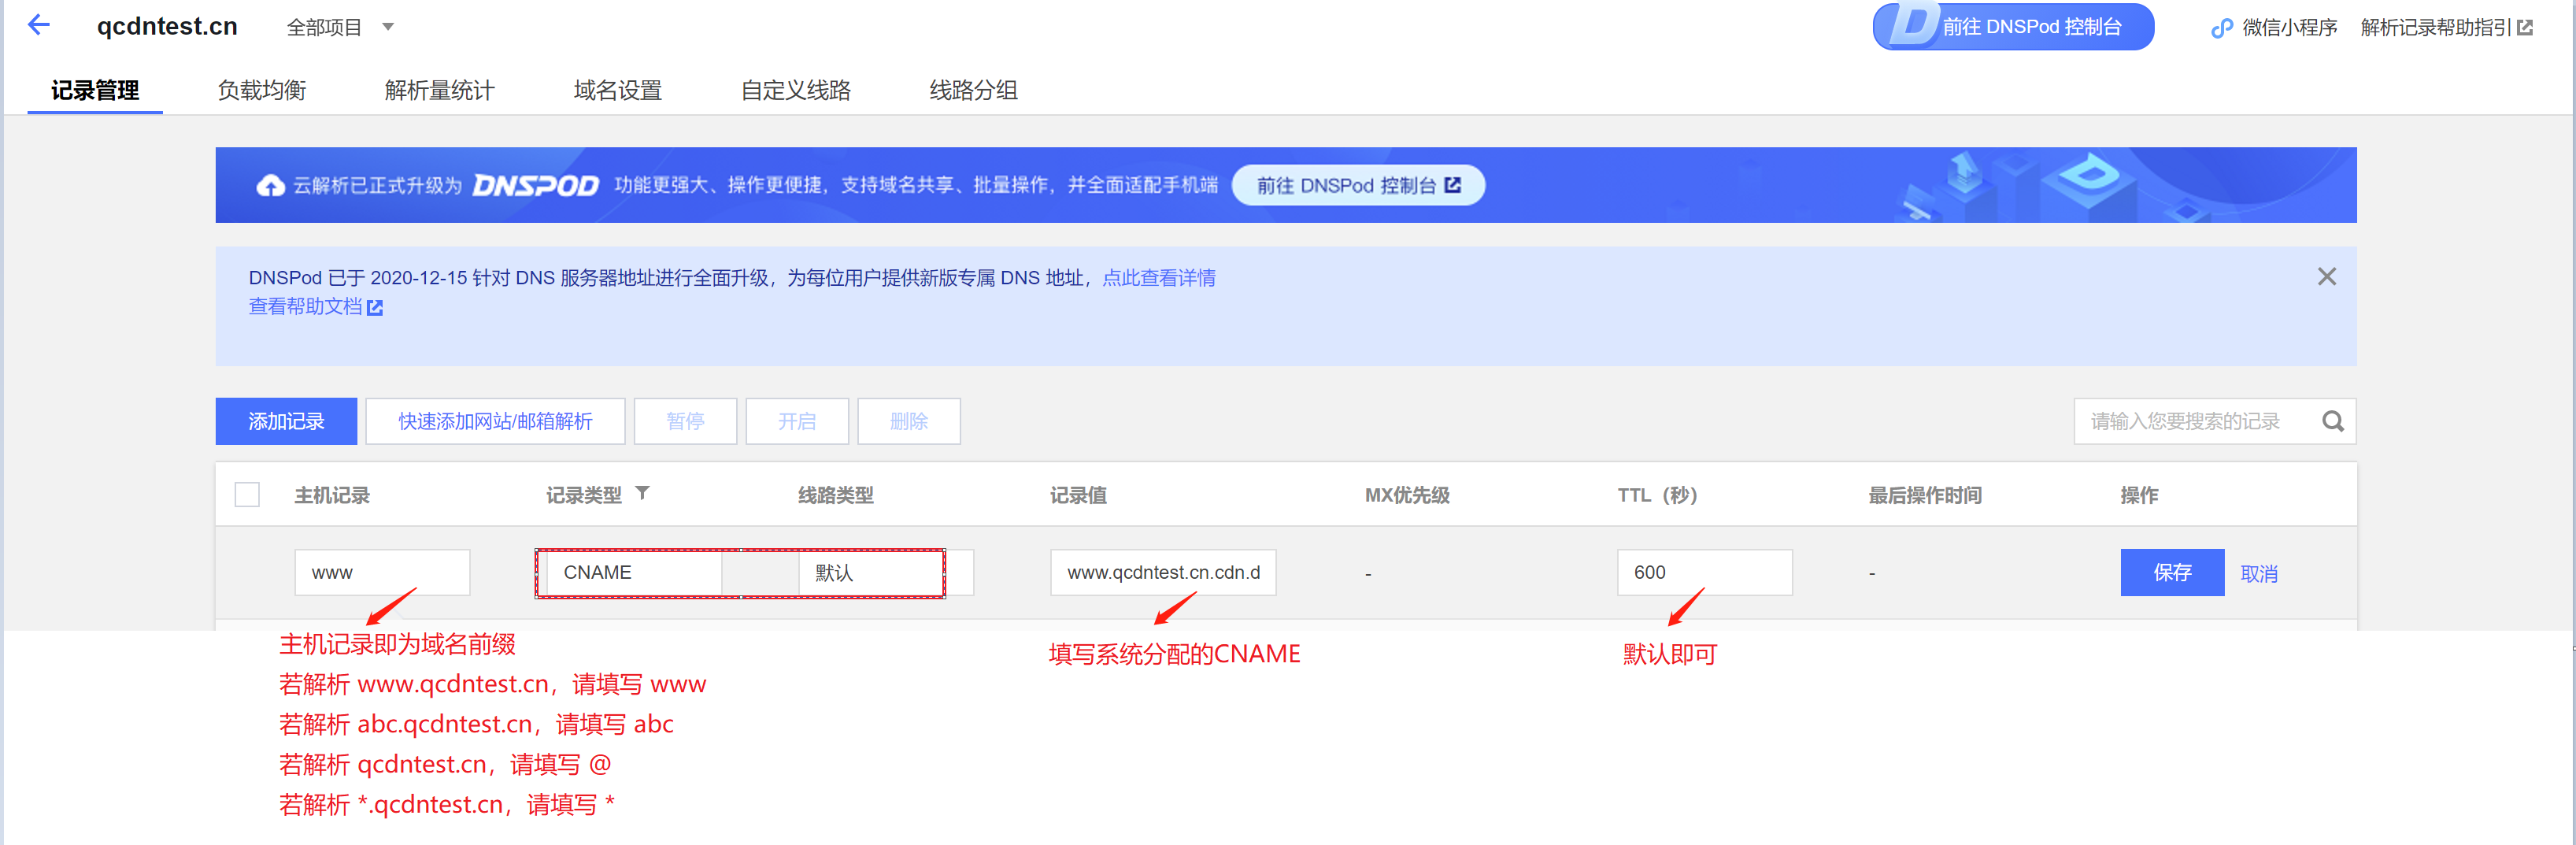The height and width of the screenshot is (845, 2576).
Task: Save the record with 保存 button
Action: [2172, 572]
